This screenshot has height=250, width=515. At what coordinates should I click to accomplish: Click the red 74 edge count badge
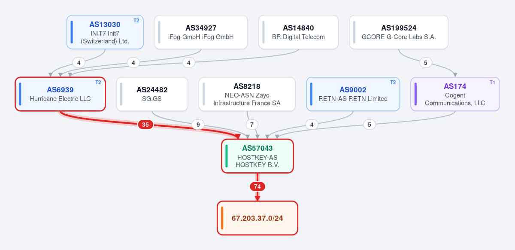[x=257, y=186]
